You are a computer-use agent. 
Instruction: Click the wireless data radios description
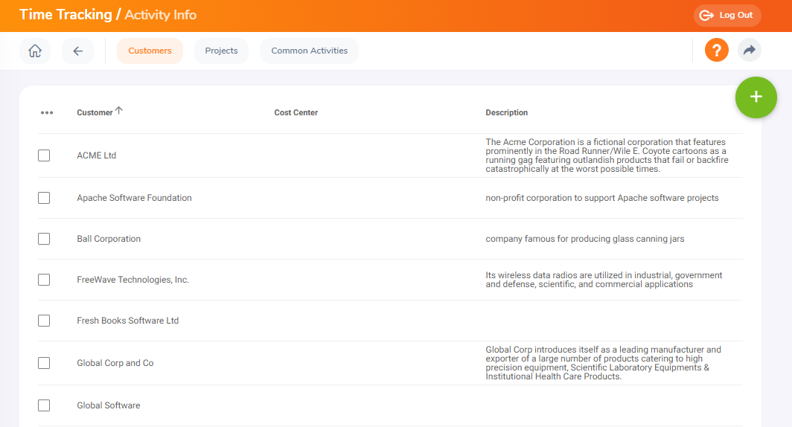point(604,280)
